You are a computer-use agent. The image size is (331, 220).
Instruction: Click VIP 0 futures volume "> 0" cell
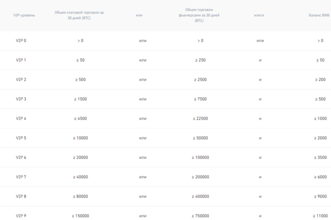pyautogui.click(x=200, y=41)
